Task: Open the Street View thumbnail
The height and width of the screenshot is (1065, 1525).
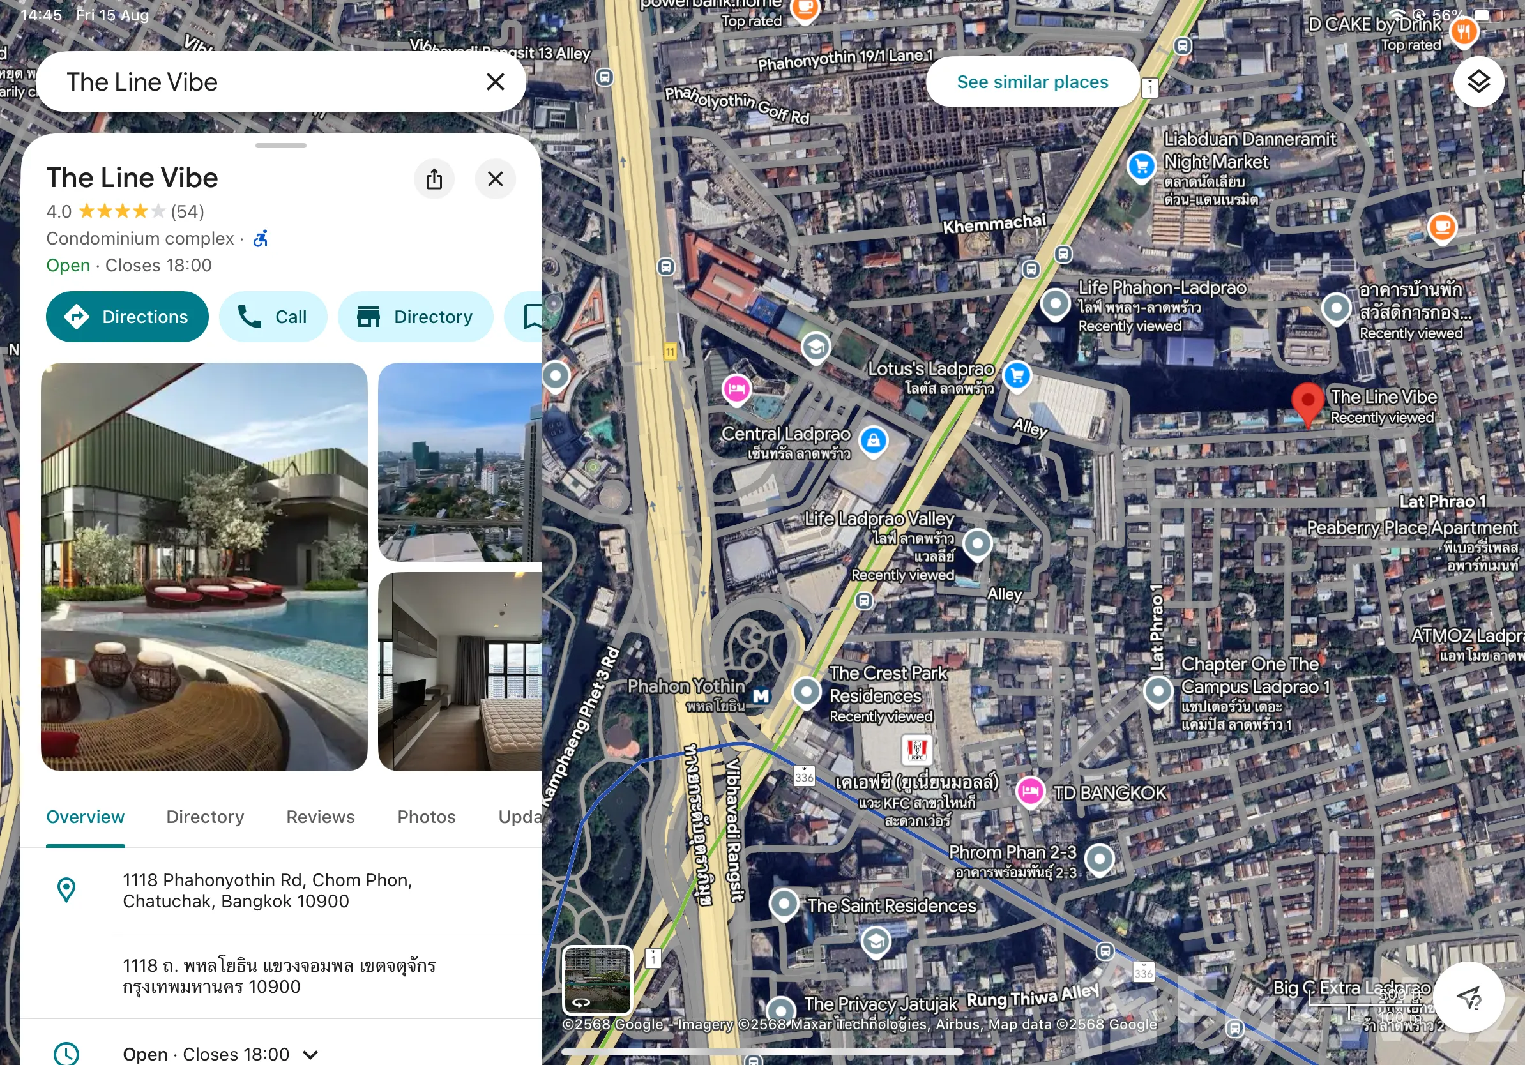Action: pos(597,980)
